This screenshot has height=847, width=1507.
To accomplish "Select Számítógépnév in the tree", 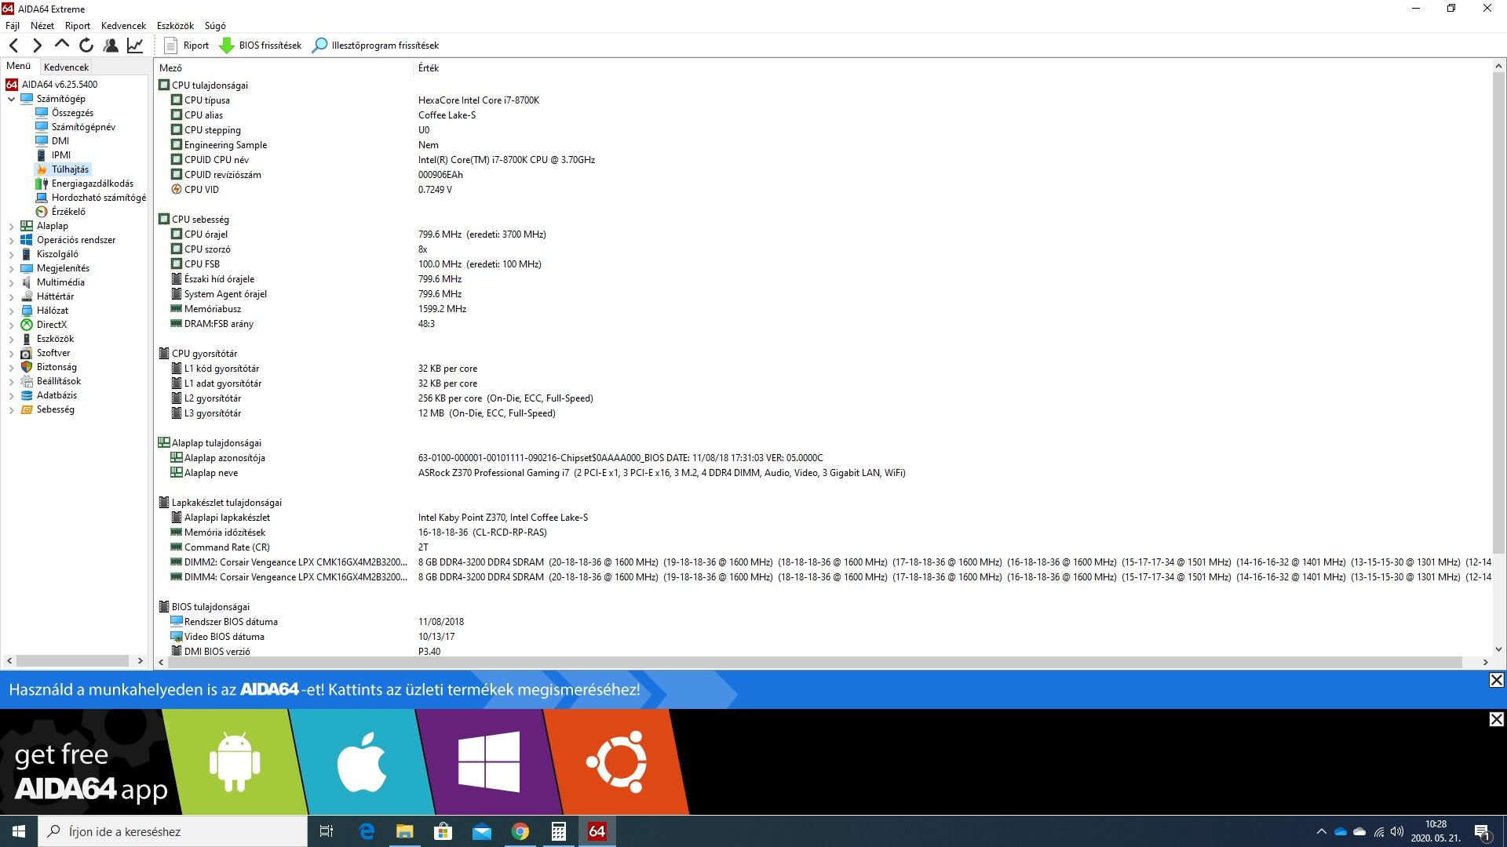I will [x=83, y=127].
